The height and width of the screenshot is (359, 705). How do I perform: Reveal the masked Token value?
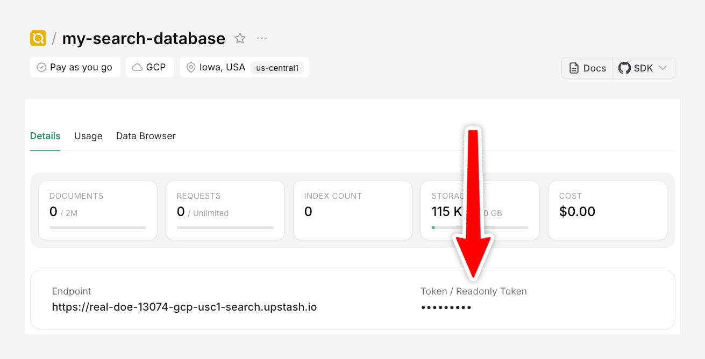point(446,307)
